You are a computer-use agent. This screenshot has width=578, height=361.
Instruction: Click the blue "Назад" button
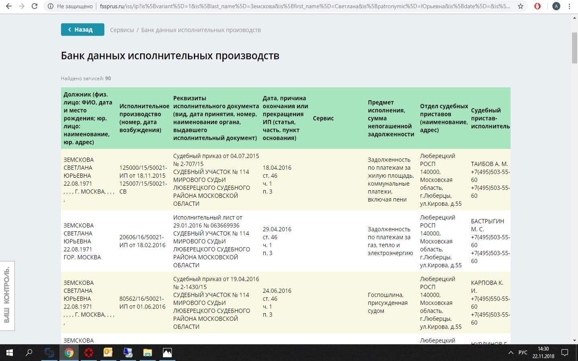click(x=83, y=30)
